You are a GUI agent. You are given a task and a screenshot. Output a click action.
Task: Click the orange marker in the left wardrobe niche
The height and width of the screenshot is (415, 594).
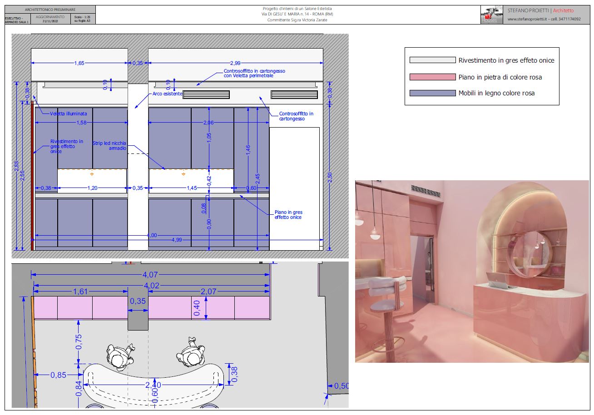tap(92, 174)
